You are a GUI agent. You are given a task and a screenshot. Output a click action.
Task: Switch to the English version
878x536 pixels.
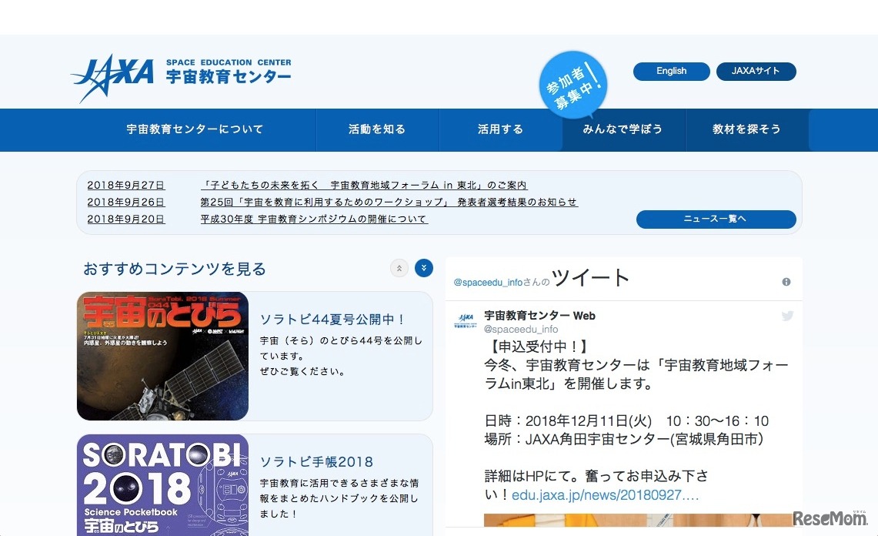(x=671, y=71)
